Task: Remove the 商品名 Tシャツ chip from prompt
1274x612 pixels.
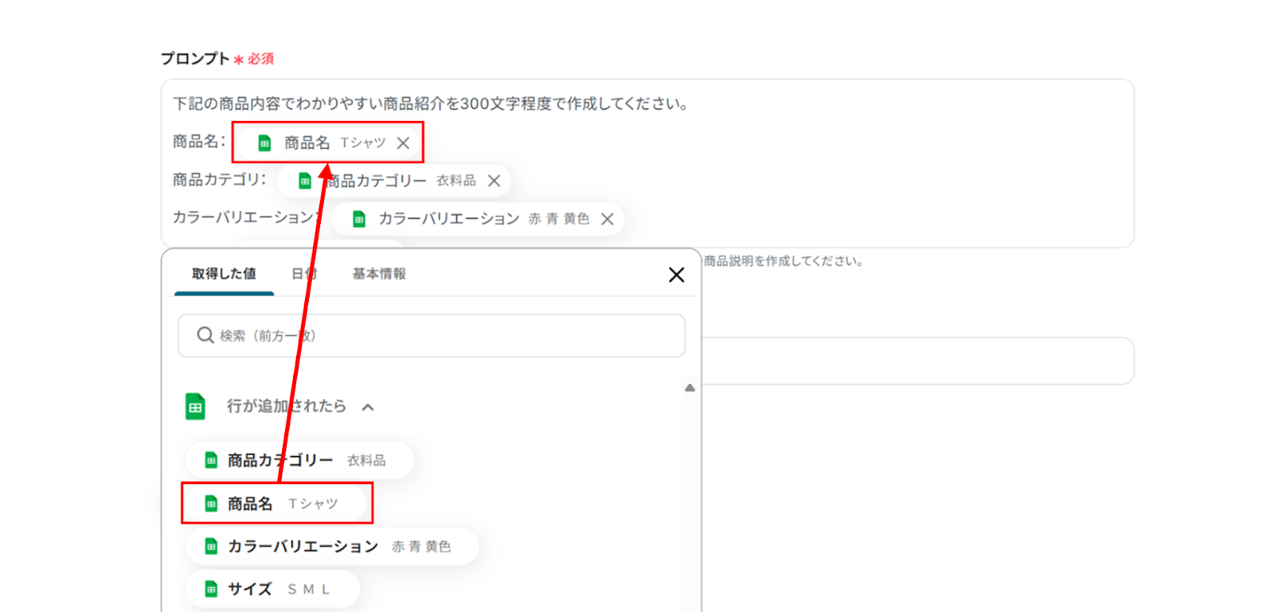Action: pos(403,143)
